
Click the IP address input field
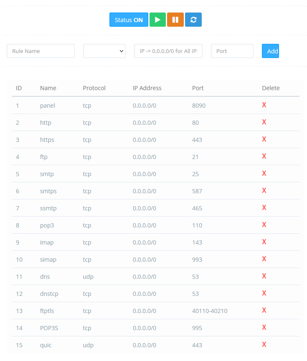(168, 51)
